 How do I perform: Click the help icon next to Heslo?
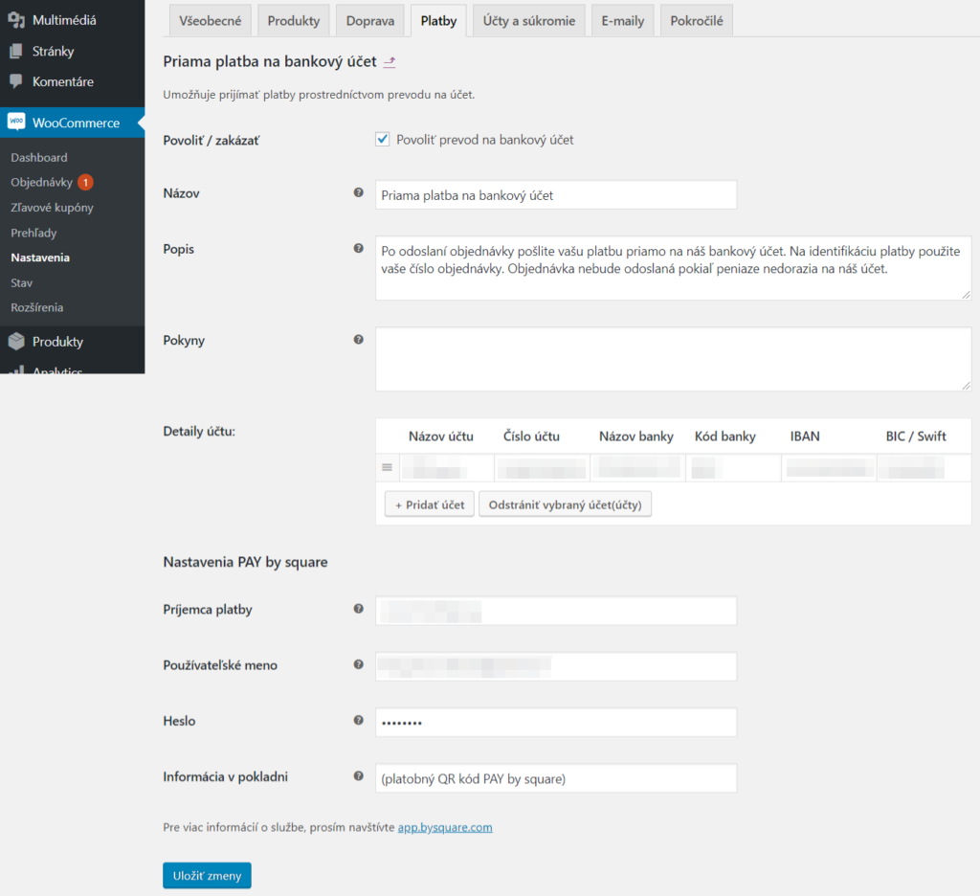359,720
